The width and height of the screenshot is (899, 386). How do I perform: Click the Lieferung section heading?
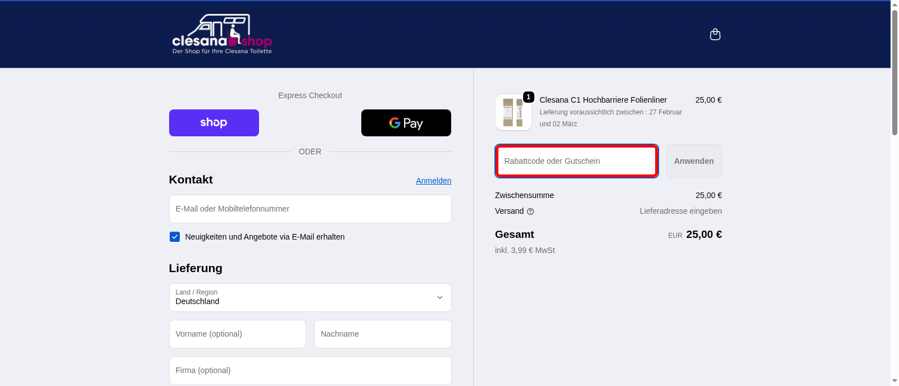(196, 268)
